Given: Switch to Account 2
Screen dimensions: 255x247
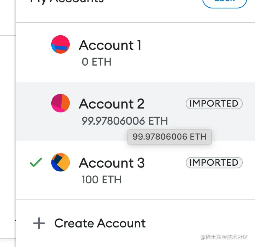Looking at the screenshot, I should (x=111, y=104).
